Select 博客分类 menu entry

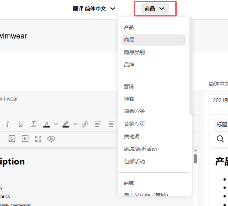pyautogui.click(x=134, y=111)
